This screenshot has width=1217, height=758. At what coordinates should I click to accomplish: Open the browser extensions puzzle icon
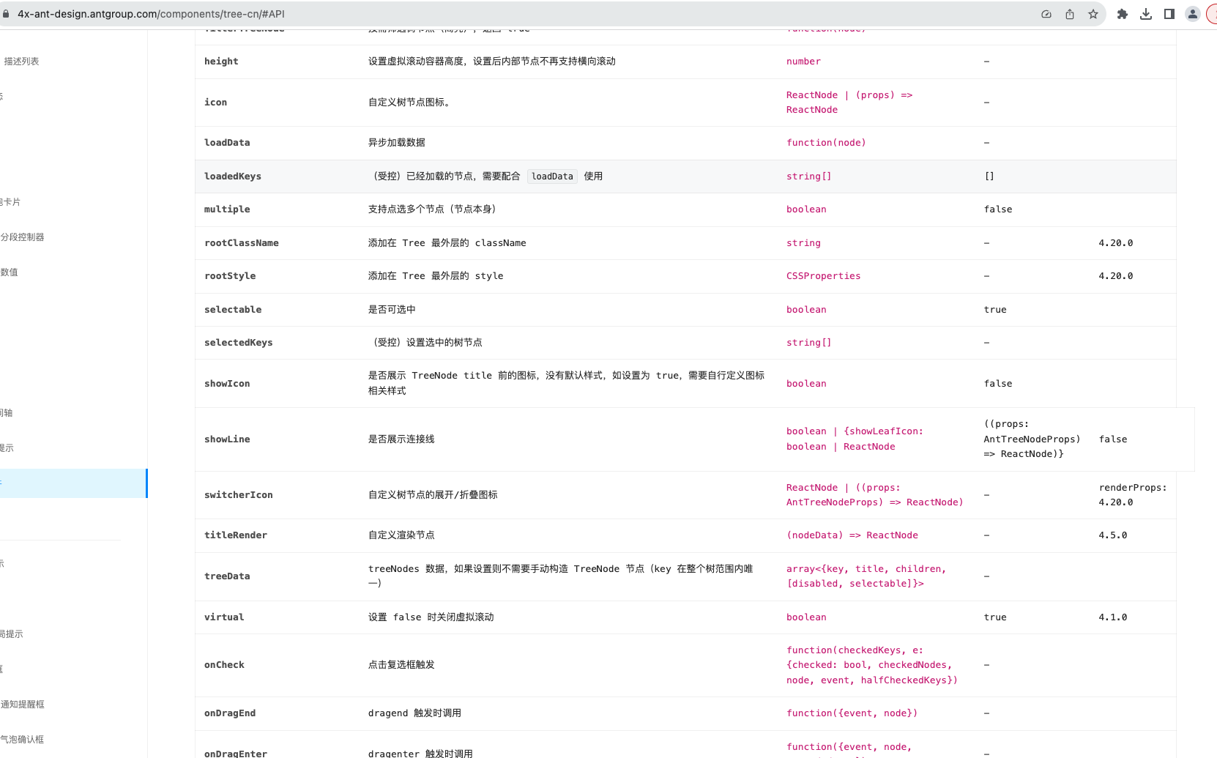tap(1123, 13)
